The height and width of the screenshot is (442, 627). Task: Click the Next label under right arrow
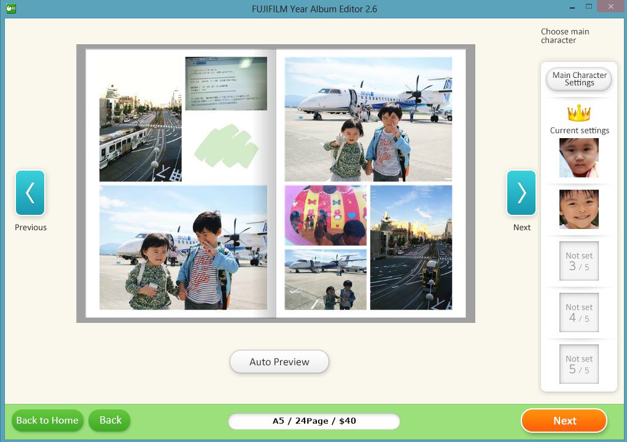point(522,227)
